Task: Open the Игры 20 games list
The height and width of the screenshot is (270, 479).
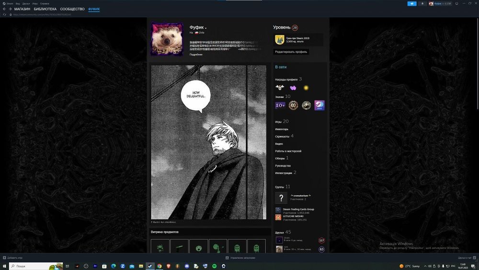Action: [282, 122]
